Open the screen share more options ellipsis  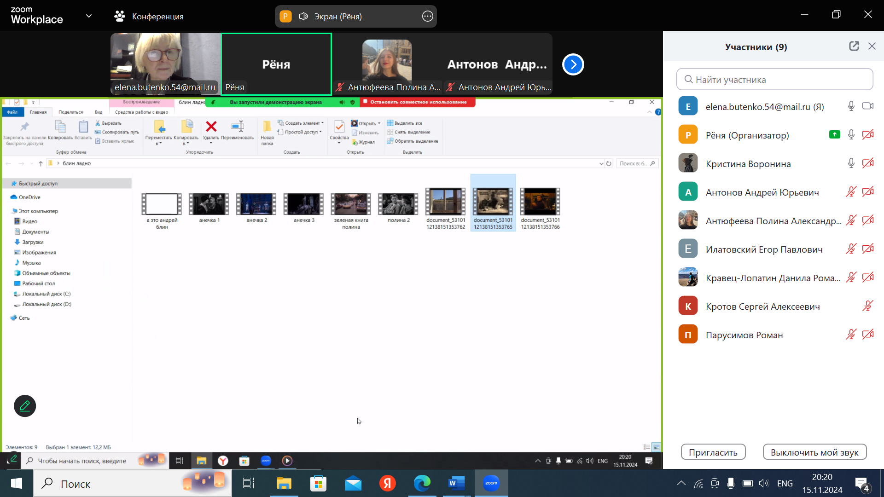tap(427, 17)
